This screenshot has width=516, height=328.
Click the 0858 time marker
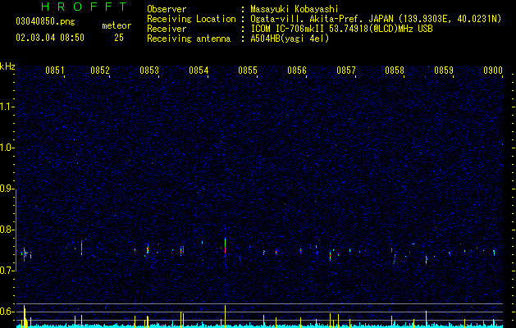click(395, 71)
